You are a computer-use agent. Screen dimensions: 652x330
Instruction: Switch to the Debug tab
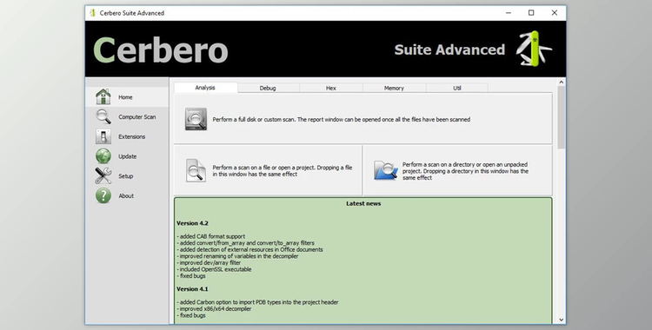pos(268,88)
